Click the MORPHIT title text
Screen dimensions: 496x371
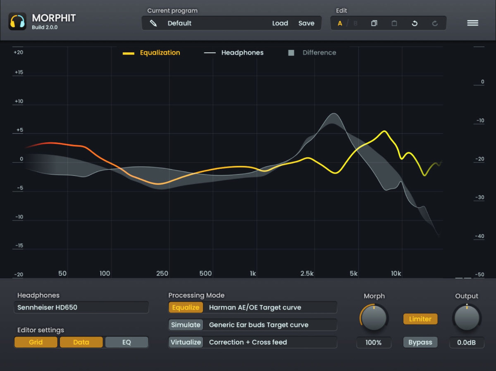(54, 18)
